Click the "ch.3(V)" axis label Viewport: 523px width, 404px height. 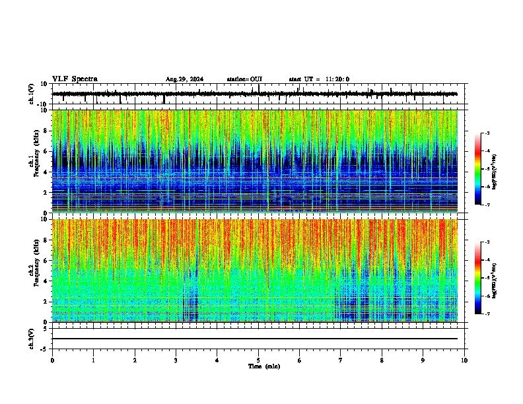coord(32,339)
